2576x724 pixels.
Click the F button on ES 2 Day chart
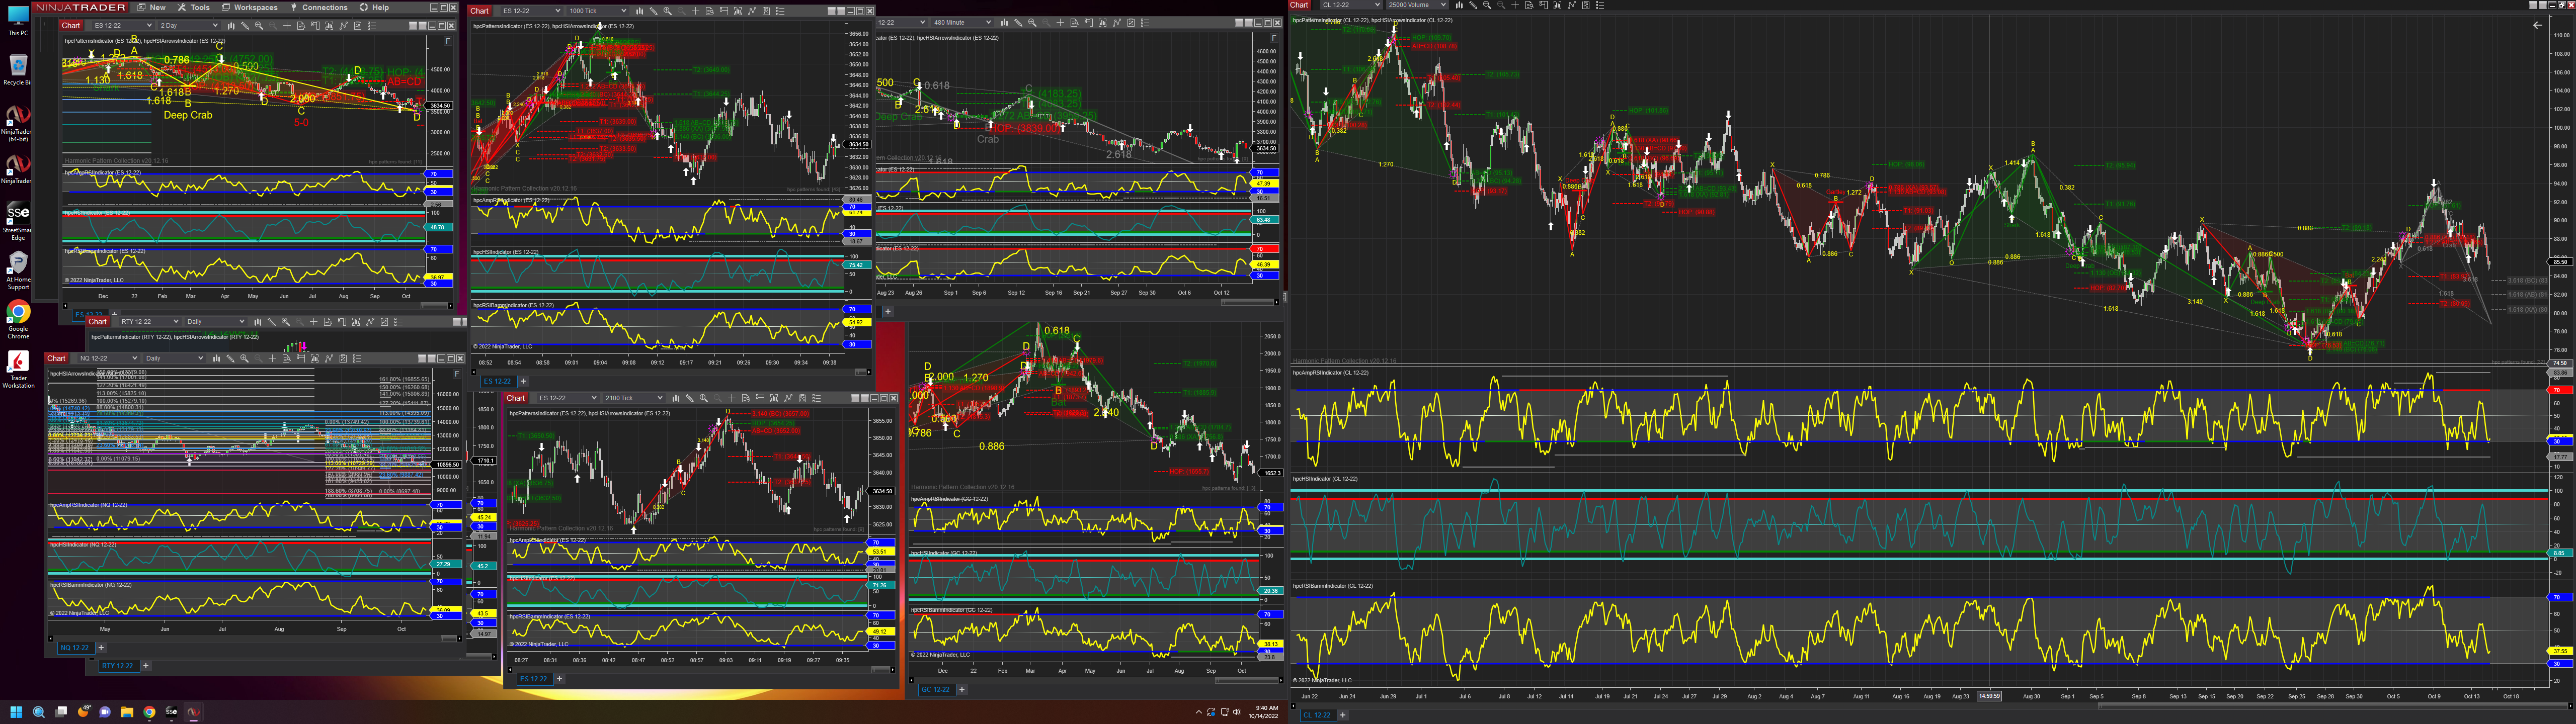(x=448, y=41)
